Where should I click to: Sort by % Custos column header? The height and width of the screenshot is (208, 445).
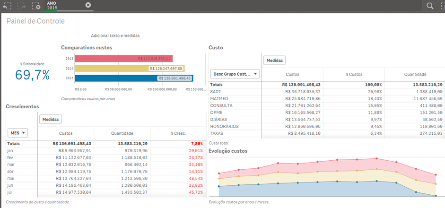[353, 74]
